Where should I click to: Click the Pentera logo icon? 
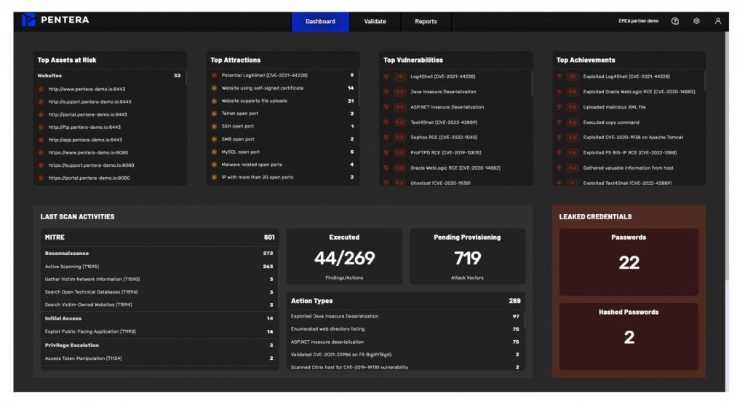click(x=28, y=20)
